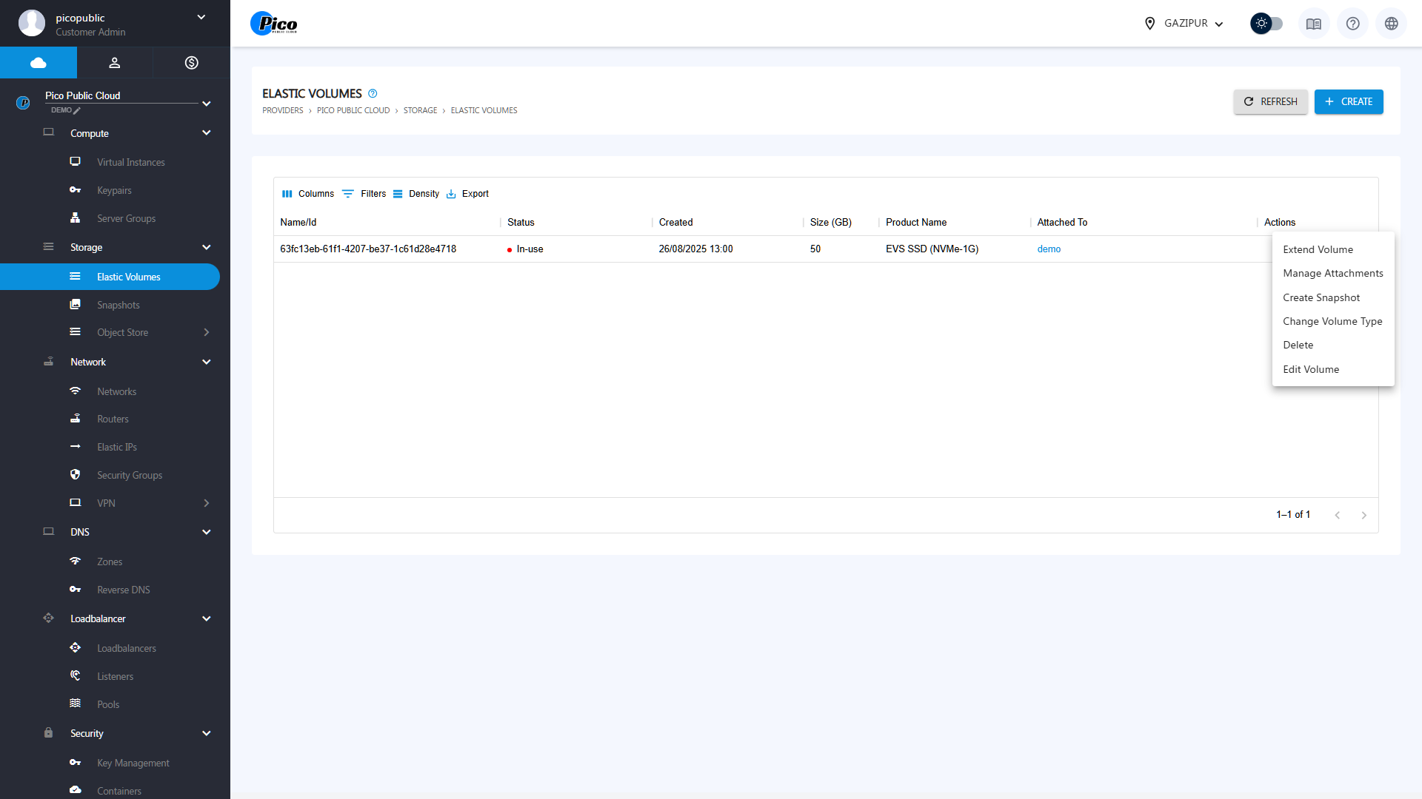Screen dimensions: 1422x799
Task: Expand the Object Store submenu
Action: coord(207,333)
